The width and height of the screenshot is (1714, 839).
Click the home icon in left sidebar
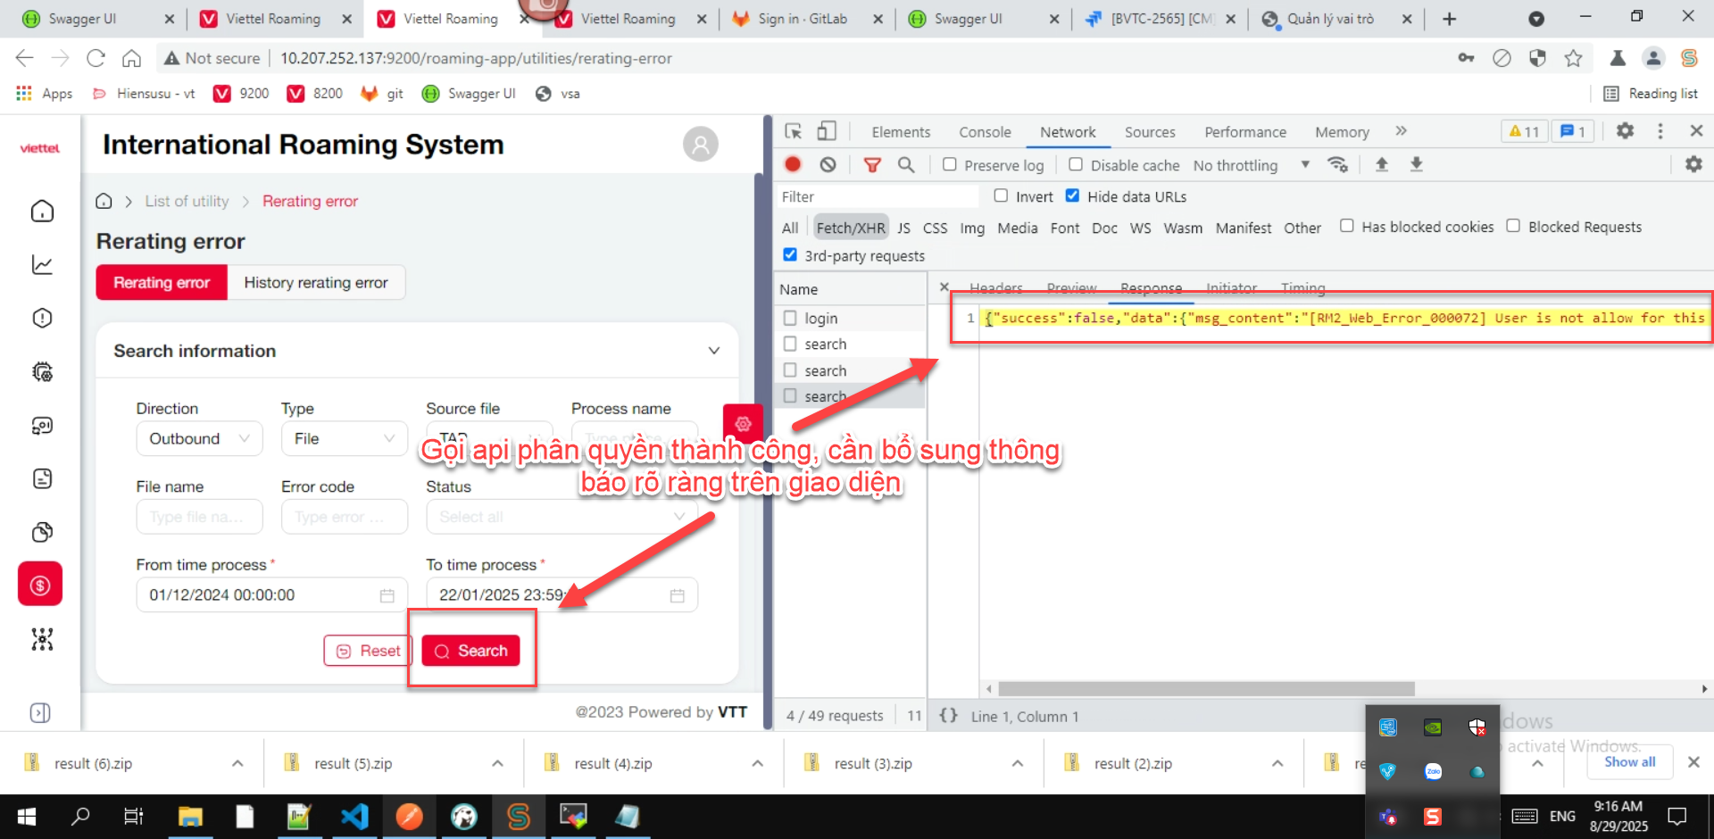point(42,212)
